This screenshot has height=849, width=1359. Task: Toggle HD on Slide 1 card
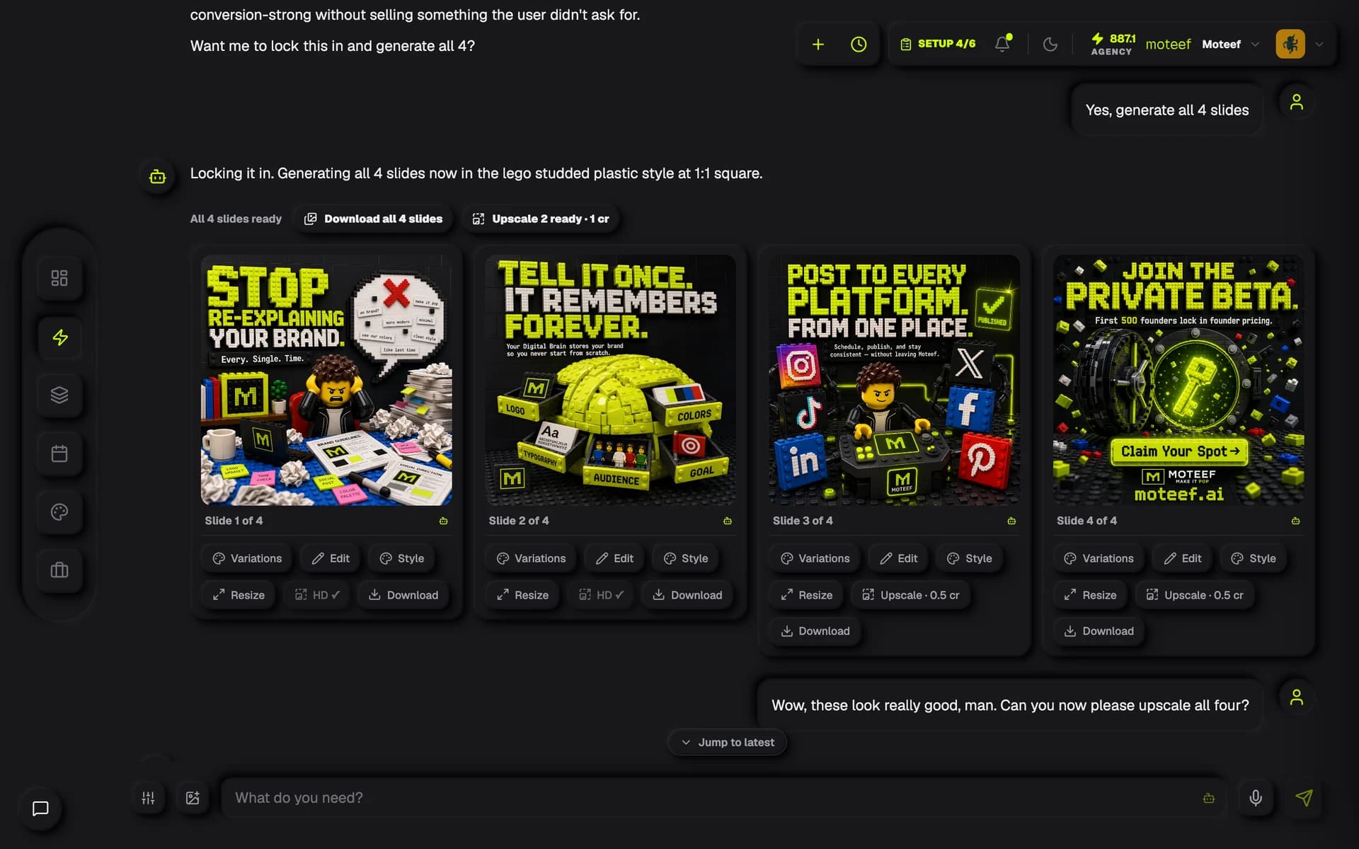[x=317, y=595]
